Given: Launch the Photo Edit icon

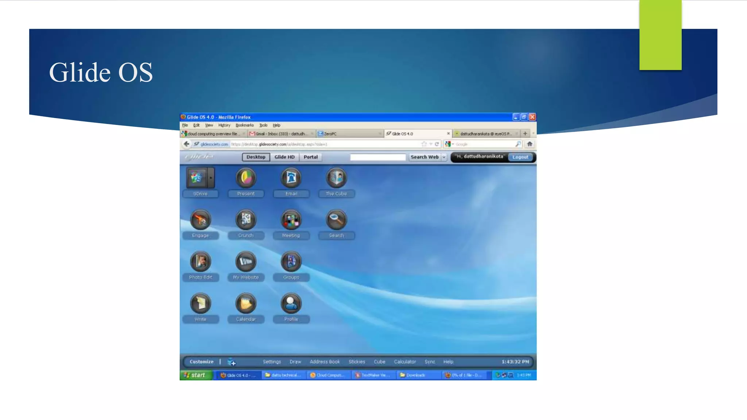Looking at the screenshot, I should (x=201, y=261).
